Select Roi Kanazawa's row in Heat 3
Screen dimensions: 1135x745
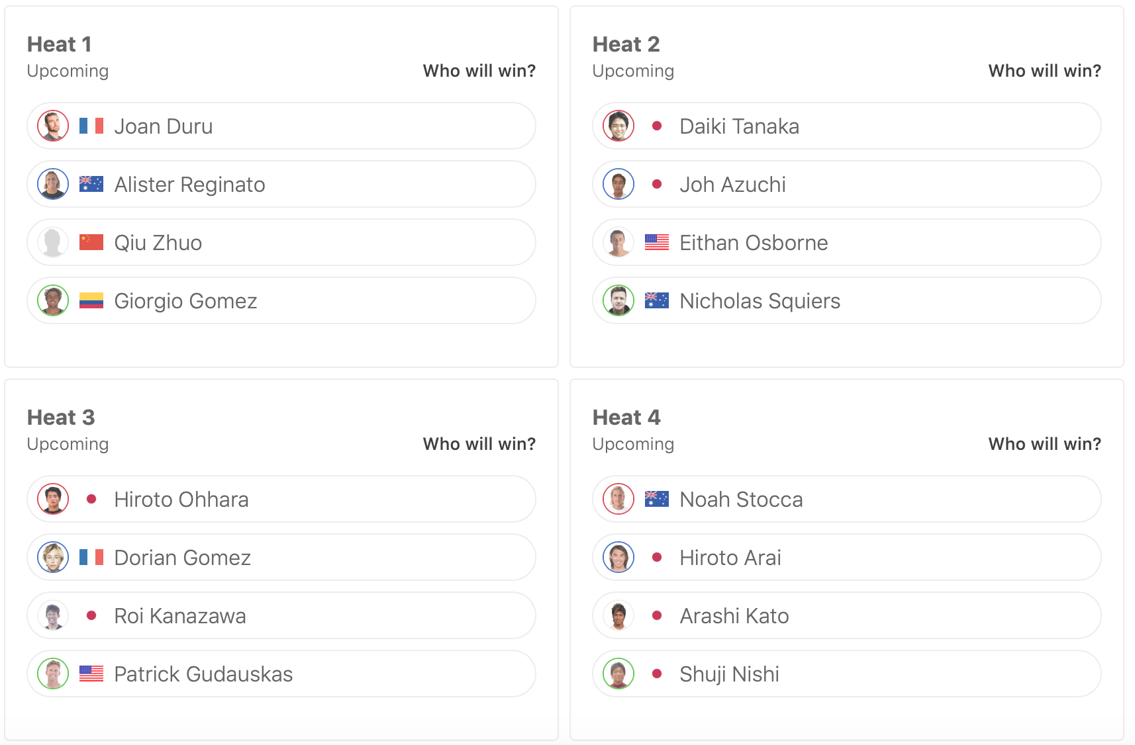[281, 615]
